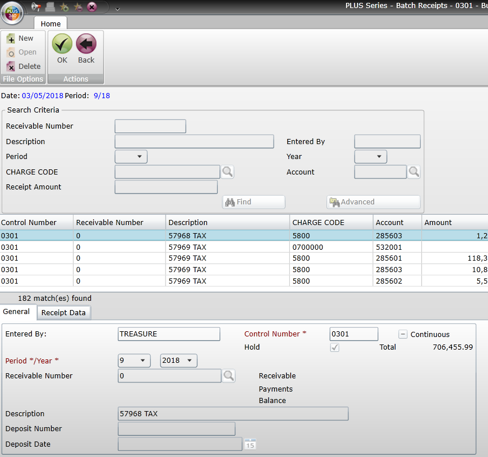The height and width of the screenshot is (457, 488).
Task: Click the add favorite star icon
Action: 64,7
